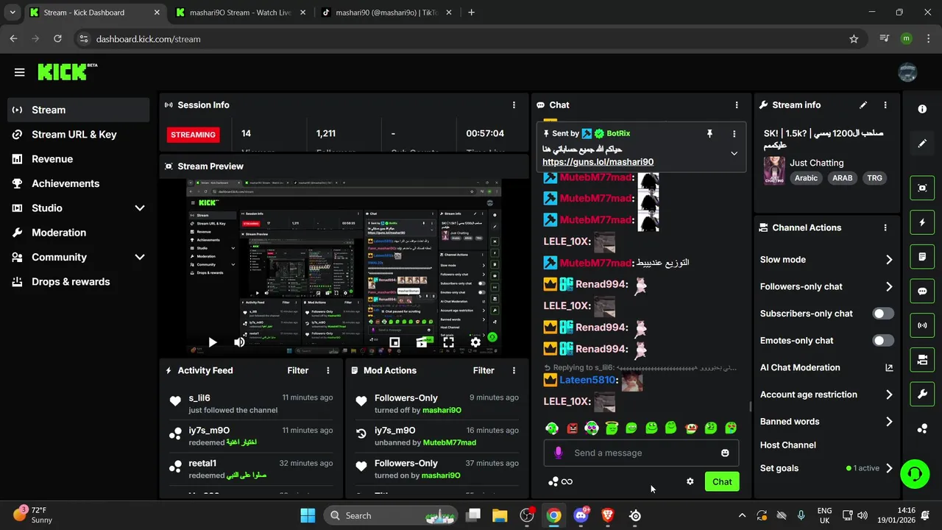The height and width of the screenshot is (530, 942).
Task: Open Drops & rewards
Action: click(x=79, y=282)
